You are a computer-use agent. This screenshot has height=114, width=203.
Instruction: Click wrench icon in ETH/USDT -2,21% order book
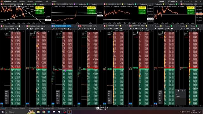(x=130, y=29)
